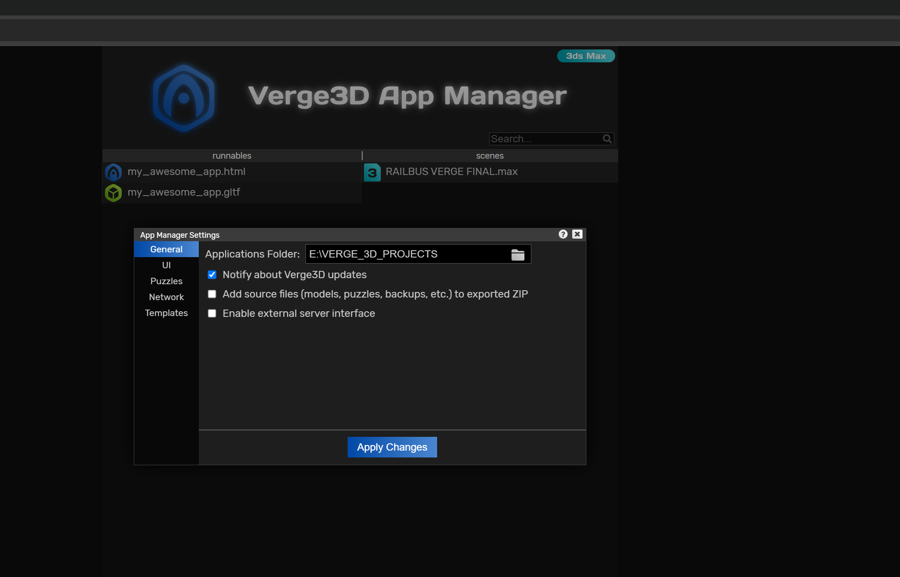
Task: Open the Templates settings tab
Action: 166,313
